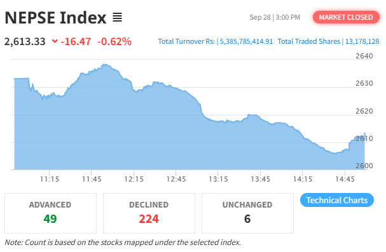The height and width of the screenshot is (252, 386).
Task: Click the Total Turnover Rs figure
Action: pyautogui.click(x=246, y=41)
